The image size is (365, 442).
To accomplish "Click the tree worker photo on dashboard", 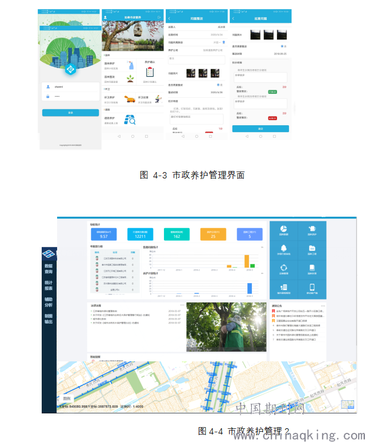I will point(226,327).
